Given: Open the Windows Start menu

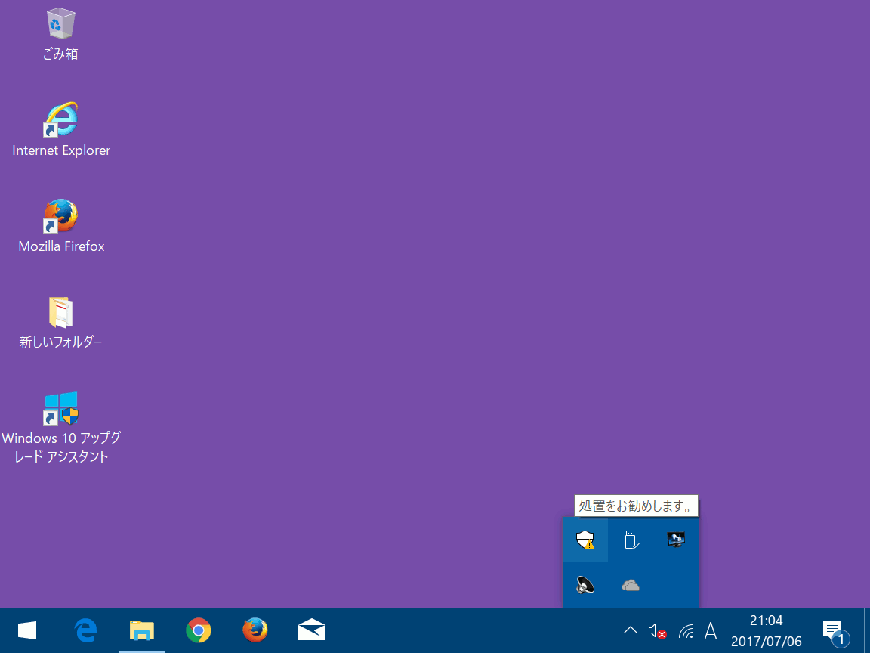Looking at the screenshot, I should 27,630.
